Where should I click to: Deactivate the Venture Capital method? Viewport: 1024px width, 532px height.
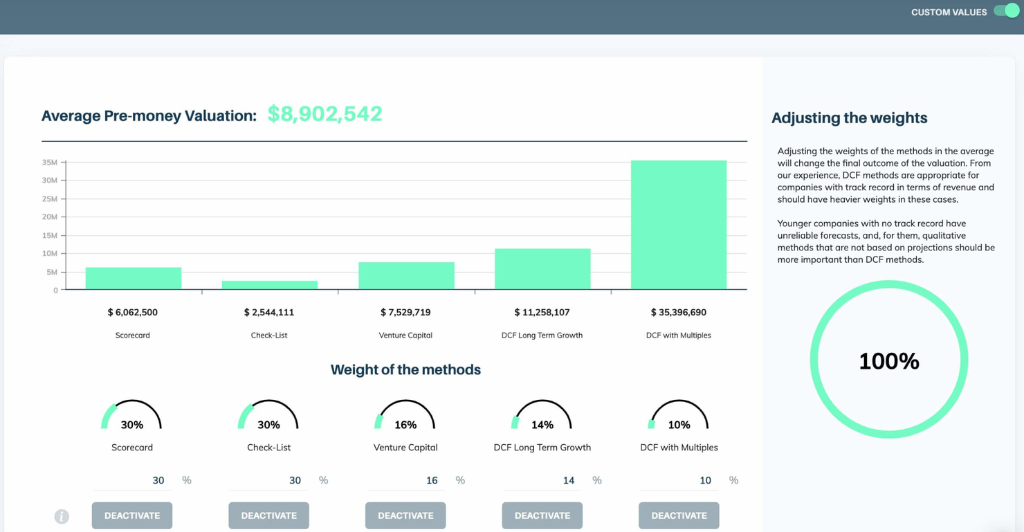pyautogui.click(x=405, y=515)
